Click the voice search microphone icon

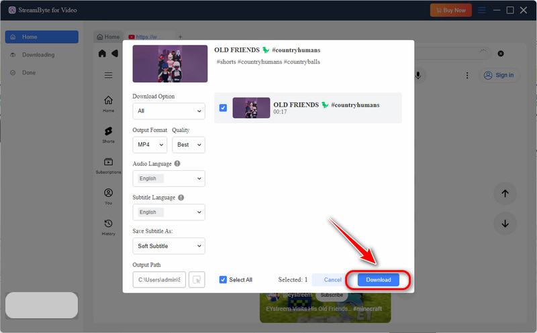pyautogui.click(x=418, y=75)
